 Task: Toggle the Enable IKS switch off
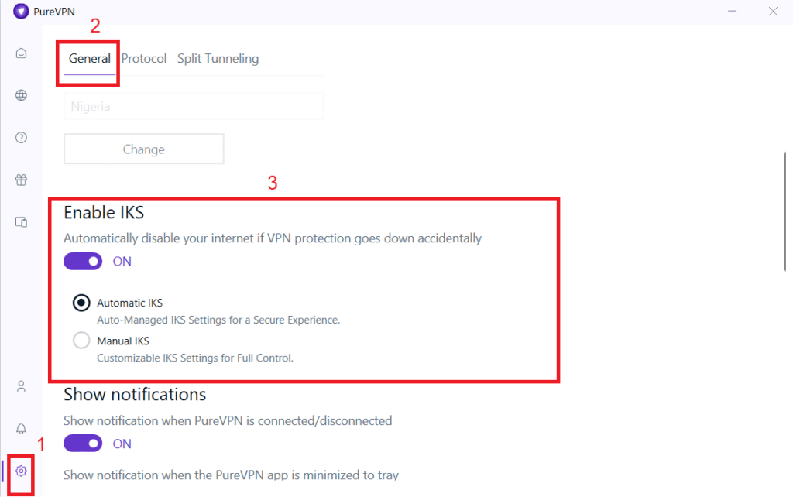(83, 262)
